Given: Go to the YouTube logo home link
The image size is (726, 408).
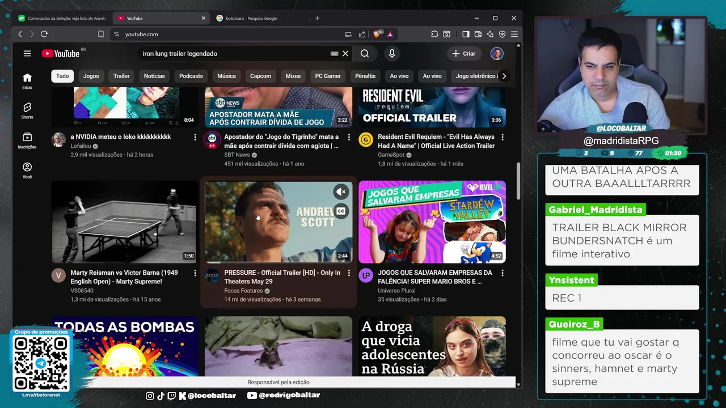Looking at the screenshot, I should point(60,53).
